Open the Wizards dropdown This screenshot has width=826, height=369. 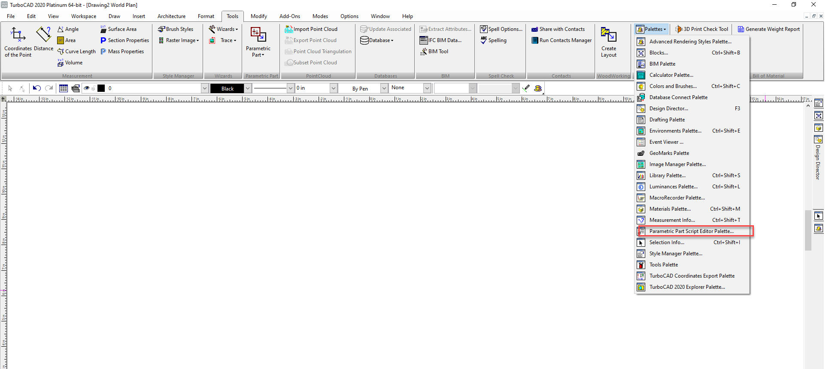pyautogui.click(x=224, y=29)
